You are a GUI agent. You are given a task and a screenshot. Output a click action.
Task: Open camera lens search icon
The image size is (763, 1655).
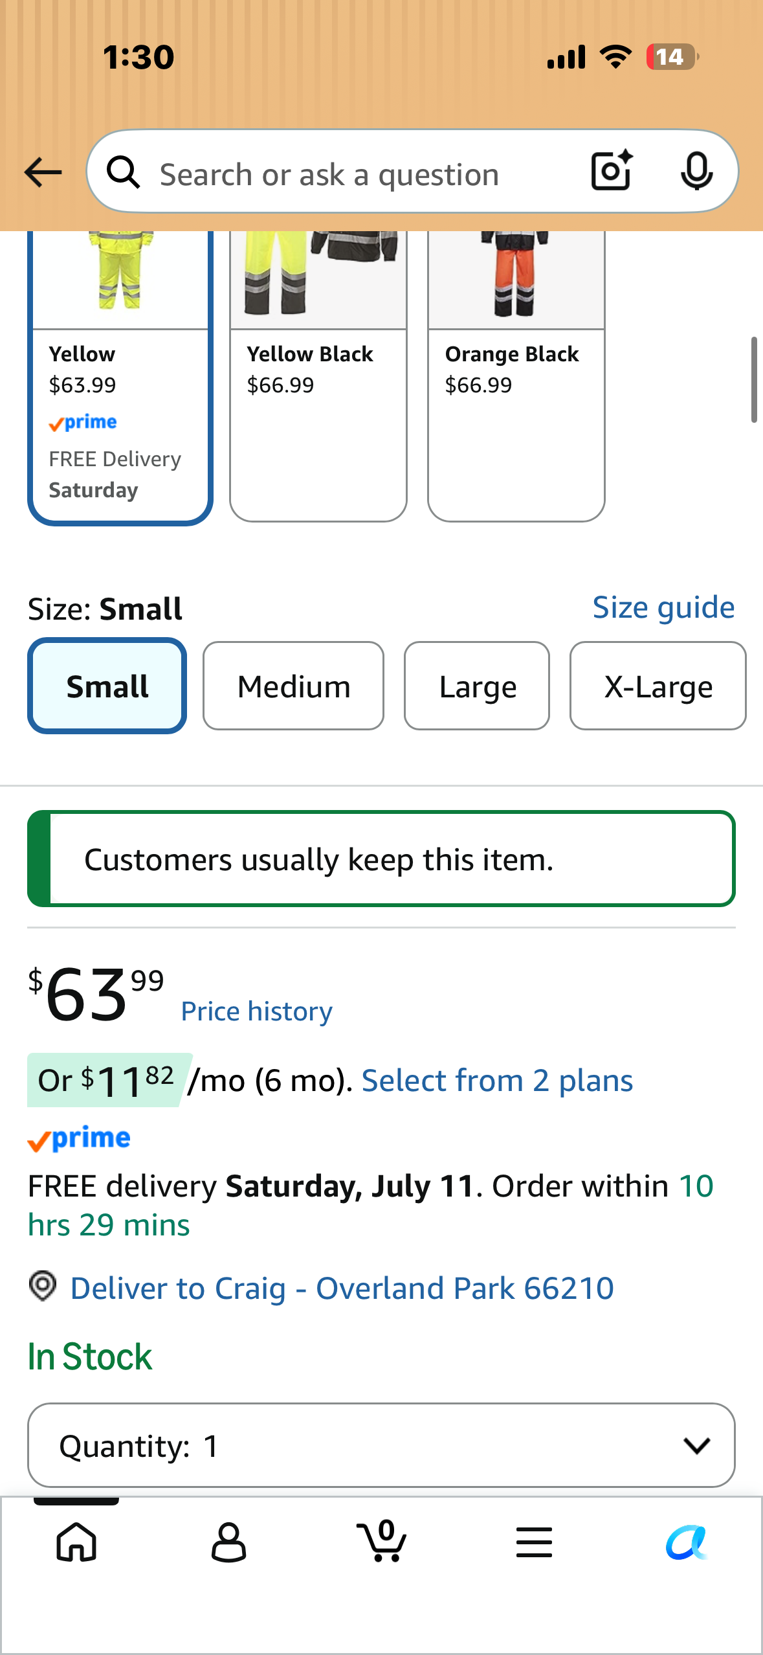[612, 171]
